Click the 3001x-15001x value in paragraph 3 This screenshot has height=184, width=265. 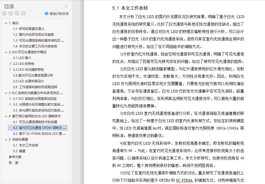click(227, 128)
